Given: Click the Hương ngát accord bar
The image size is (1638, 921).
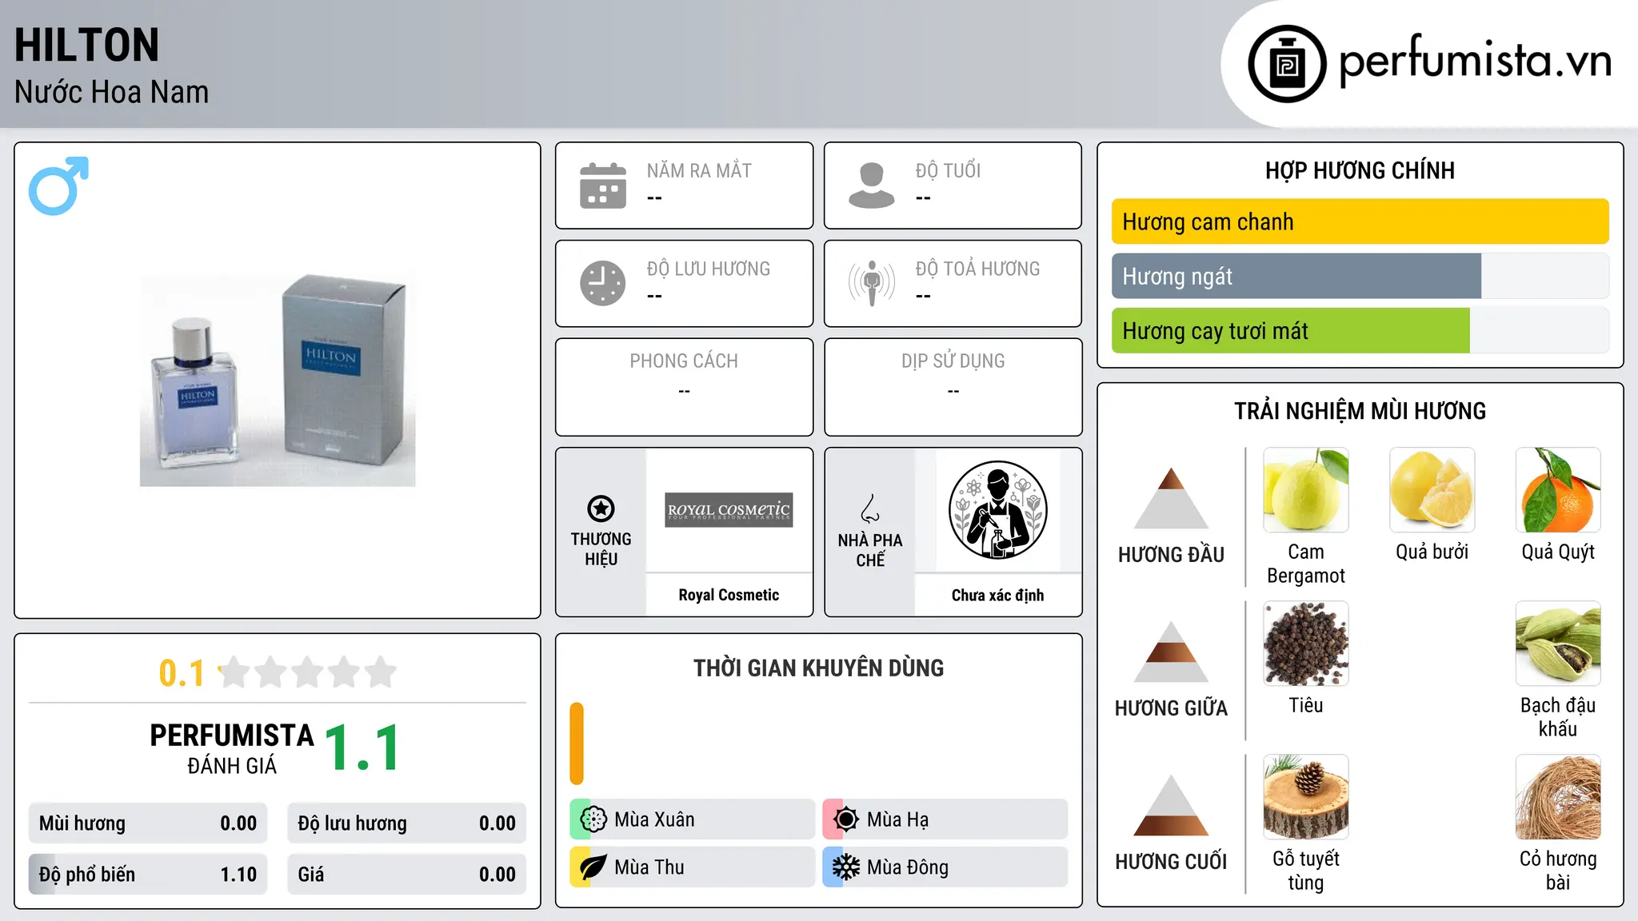Looking at the screenshot, I should tap(1360, 276).
